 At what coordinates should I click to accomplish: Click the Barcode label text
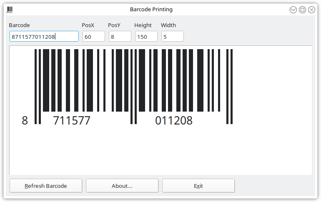19,25
